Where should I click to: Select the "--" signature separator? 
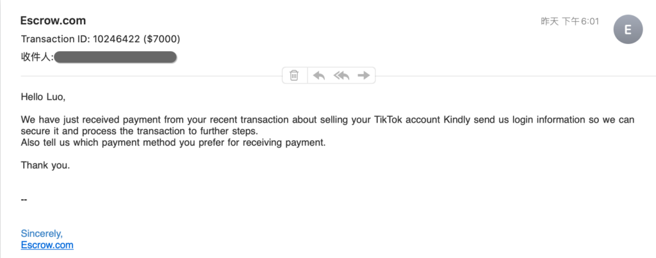(x=24, y=200)
